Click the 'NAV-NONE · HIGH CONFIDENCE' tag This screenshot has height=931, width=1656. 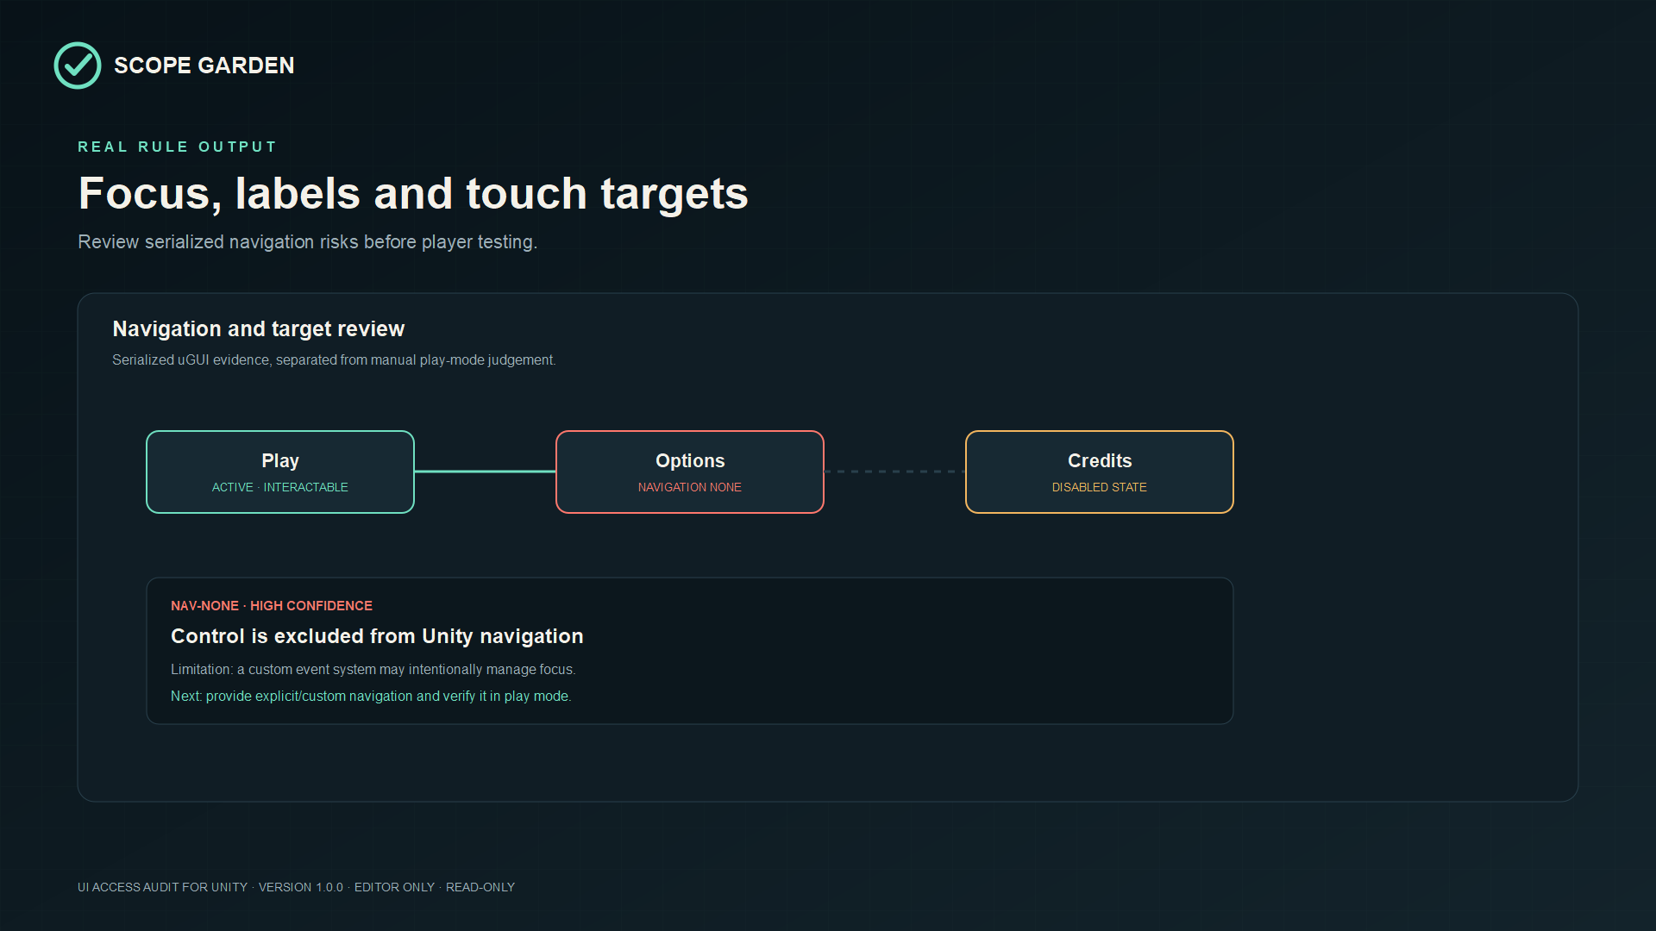272,606
